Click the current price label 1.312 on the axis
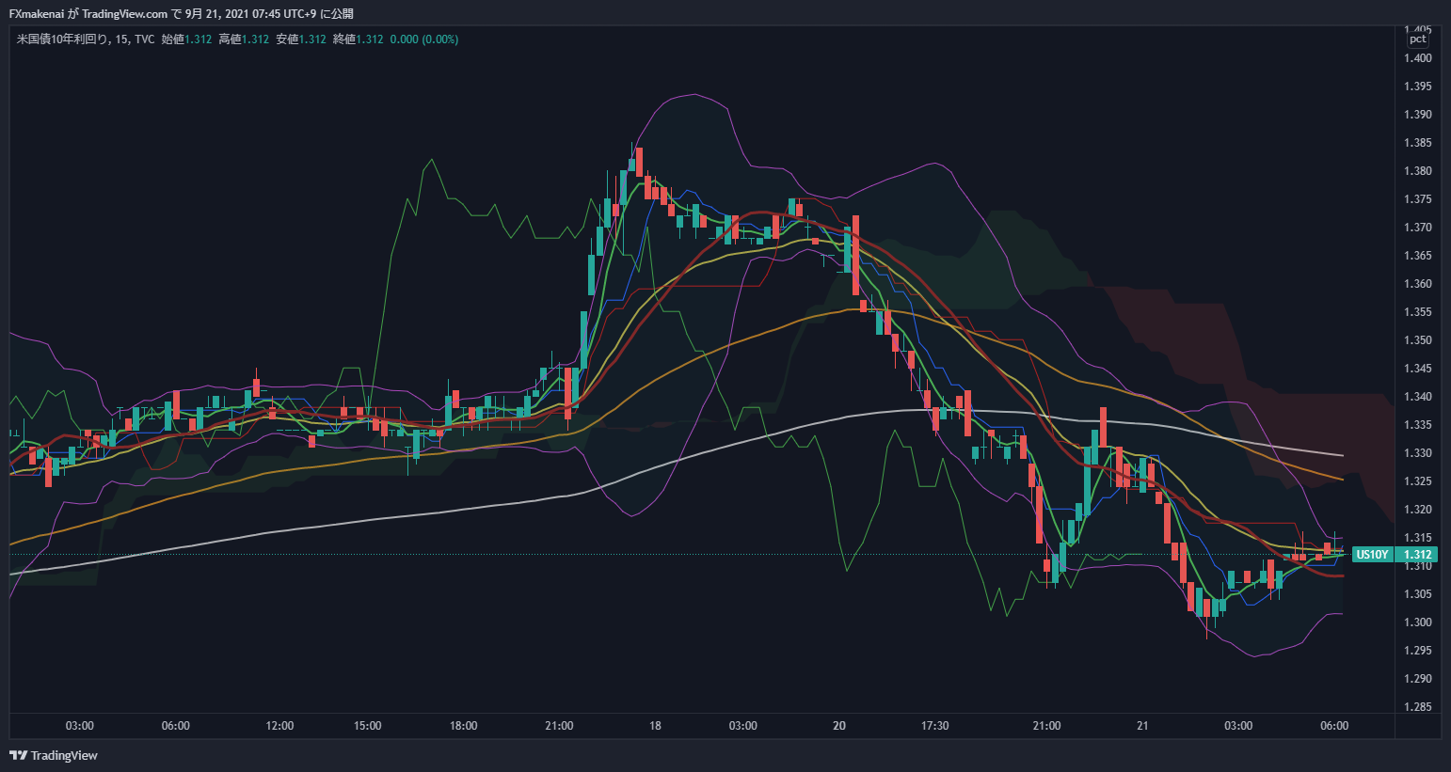Screen dimensions: 1451x772 click(x=1417, y=555)
